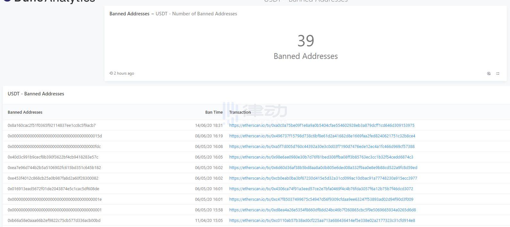This screenshot has width=510, height=227.
Task: Click the zoom-in magnifier icon on widget
Action: point(489,73)
